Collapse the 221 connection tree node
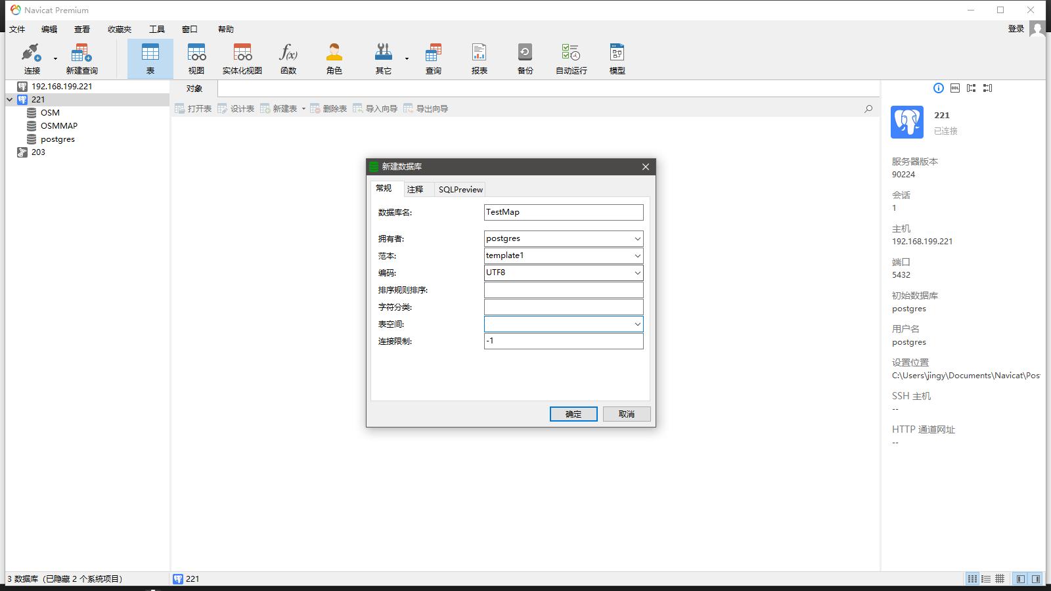This screenshot has height=591, width=1051. pyautogui.click(x=10, y=100)
